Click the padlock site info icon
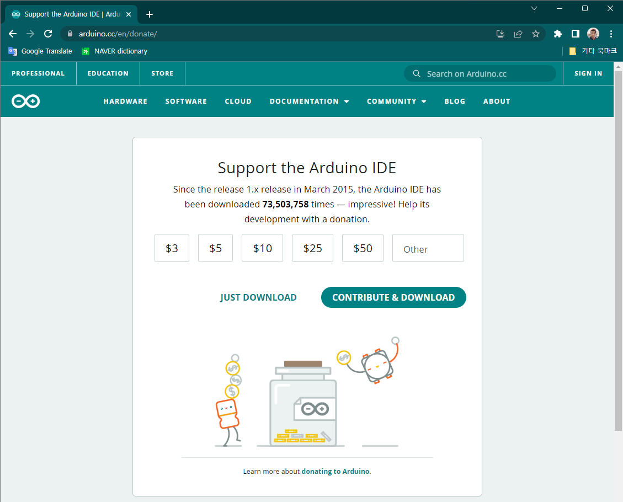 coord(70,34)
